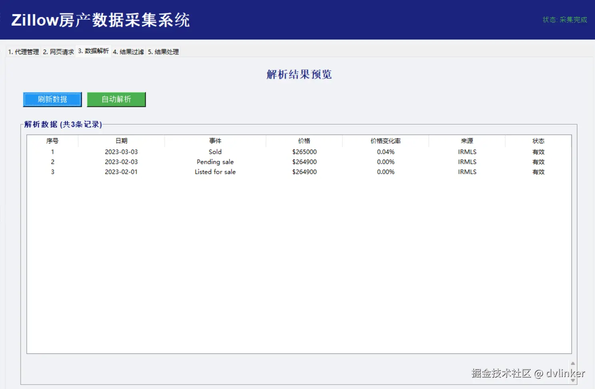Click the 事件 column header
The image size is (595, 389).
coord(215,141)
